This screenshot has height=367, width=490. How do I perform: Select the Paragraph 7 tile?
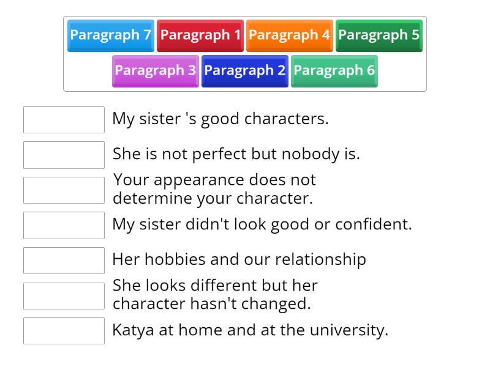pos(110,35)
